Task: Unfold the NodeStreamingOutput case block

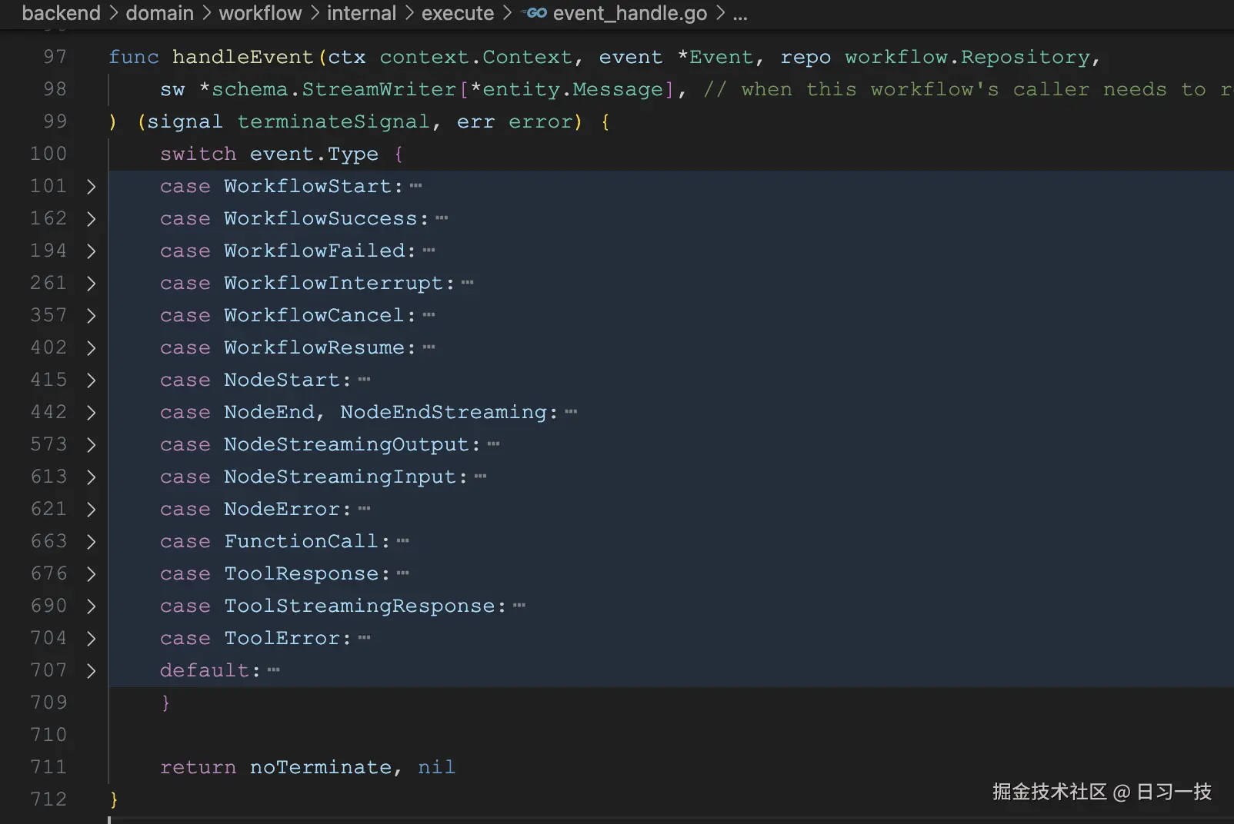Action: tap(91, 444)
